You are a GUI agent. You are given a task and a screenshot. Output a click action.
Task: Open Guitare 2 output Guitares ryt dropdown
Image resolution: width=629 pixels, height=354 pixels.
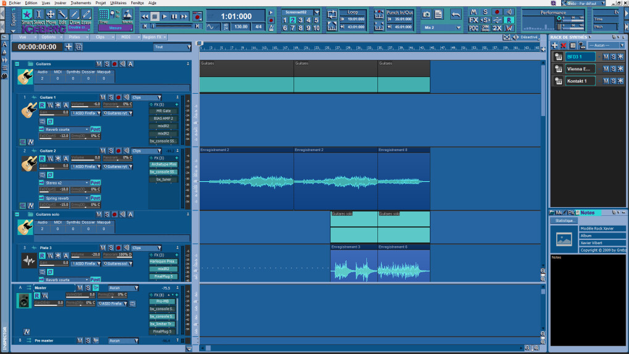tap(118, 167)
